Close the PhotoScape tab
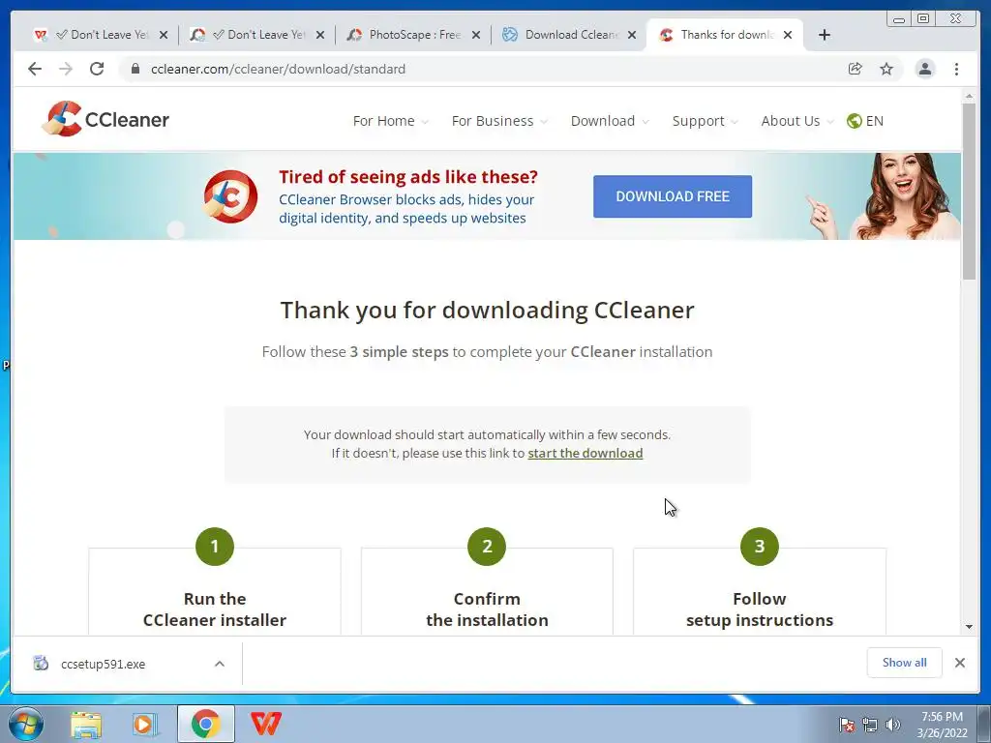Image resolution: width=991 pixels, height=743 pixels. [x=476, y=35]
